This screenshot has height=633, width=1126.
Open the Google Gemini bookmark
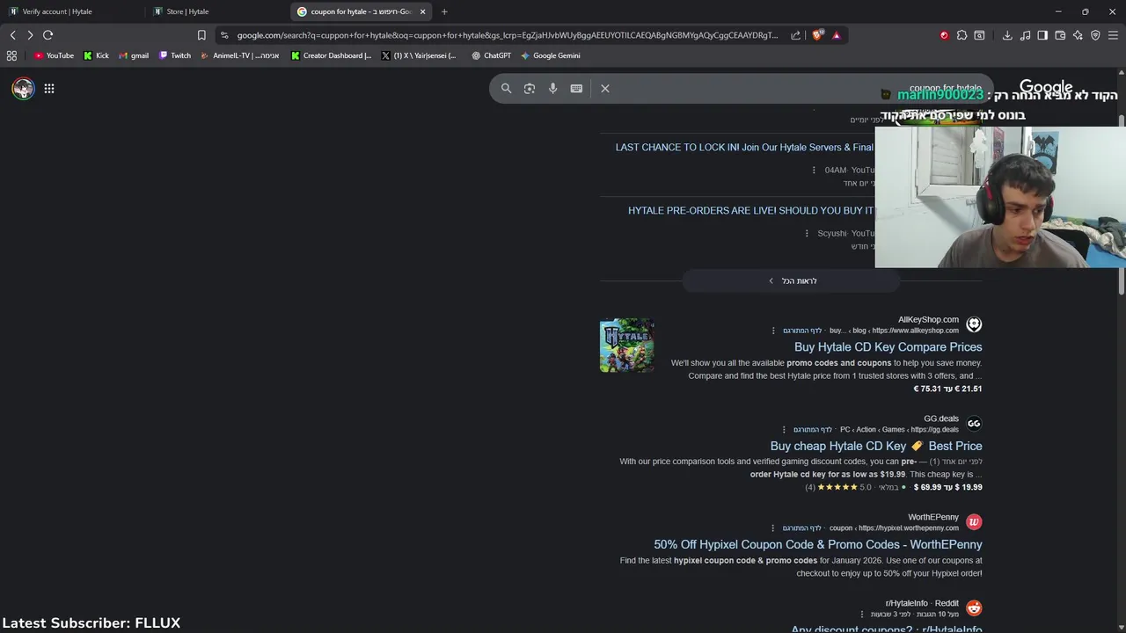tap(550, 55)
